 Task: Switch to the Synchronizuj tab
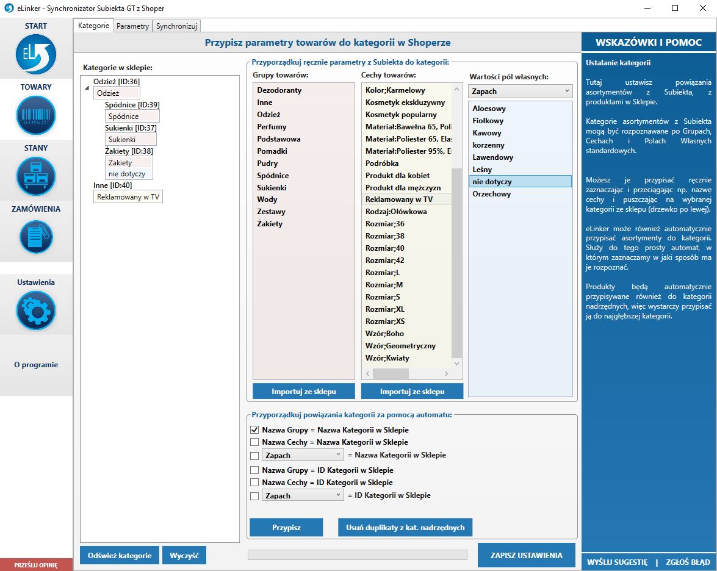click(x=176, y=26)
